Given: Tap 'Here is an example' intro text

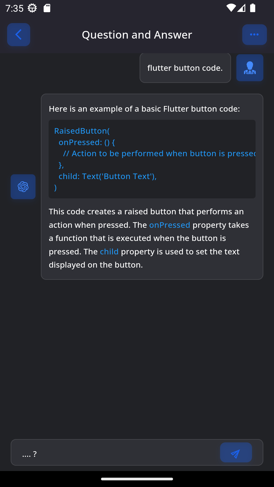Looking at the screenshot, I should click(144, 109).
